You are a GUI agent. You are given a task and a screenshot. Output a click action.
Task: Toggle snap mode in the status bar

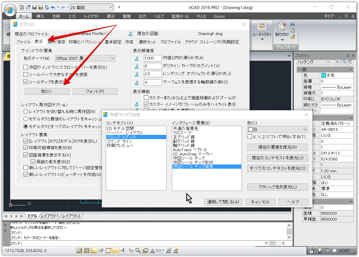pos(79,251)
